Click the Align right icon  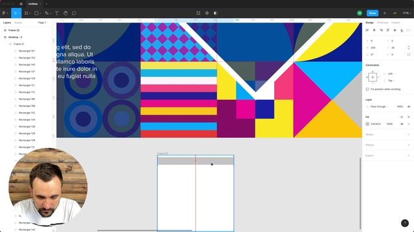381,30
